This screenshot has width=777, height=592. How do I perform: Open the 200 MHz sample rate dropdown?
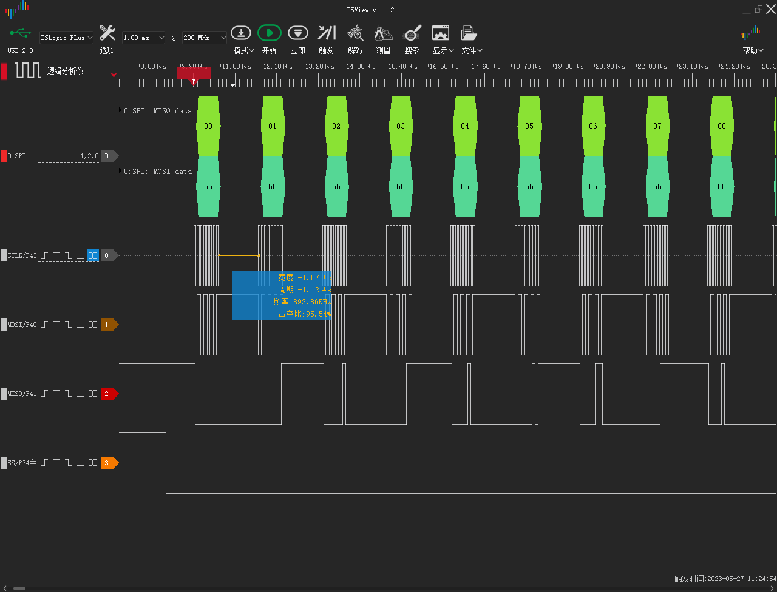[205, 38]
